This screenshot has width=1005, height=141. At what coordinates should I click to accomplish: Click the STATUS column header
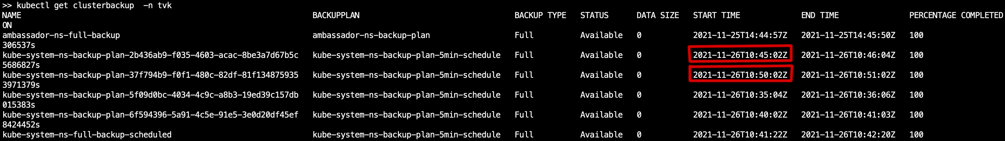(x=594, y=16)
